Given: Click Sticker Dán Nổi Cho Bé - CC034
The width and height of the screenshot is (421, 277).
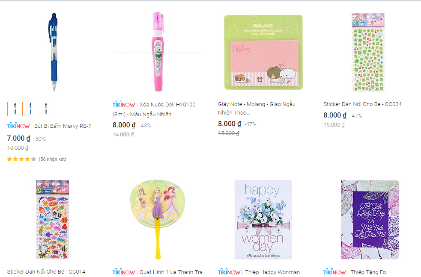Looking at the screenshot, I should point(362,104).
